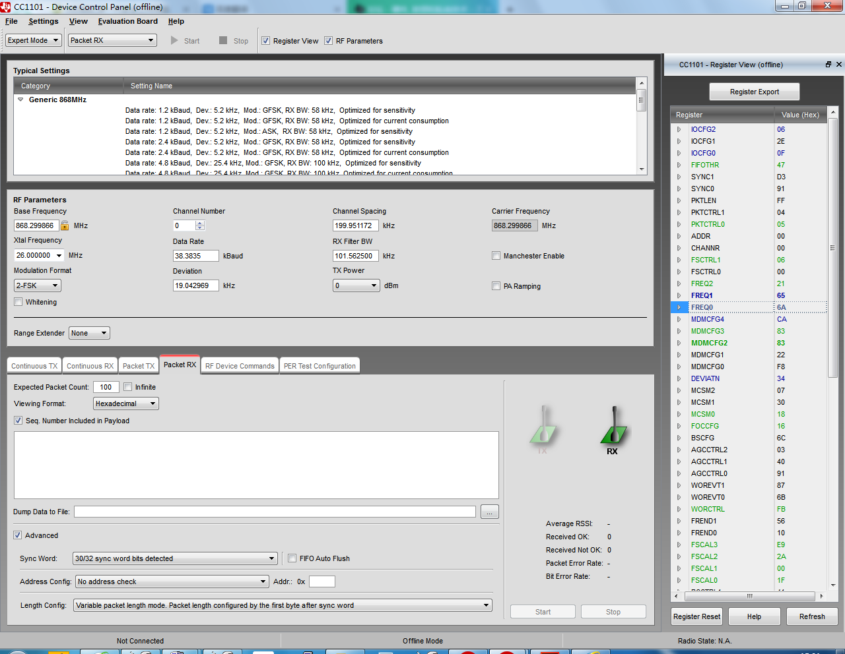Enable Manchester Enable checkbox
Viewport: 845px width, 654px height.
click(496, 256)
